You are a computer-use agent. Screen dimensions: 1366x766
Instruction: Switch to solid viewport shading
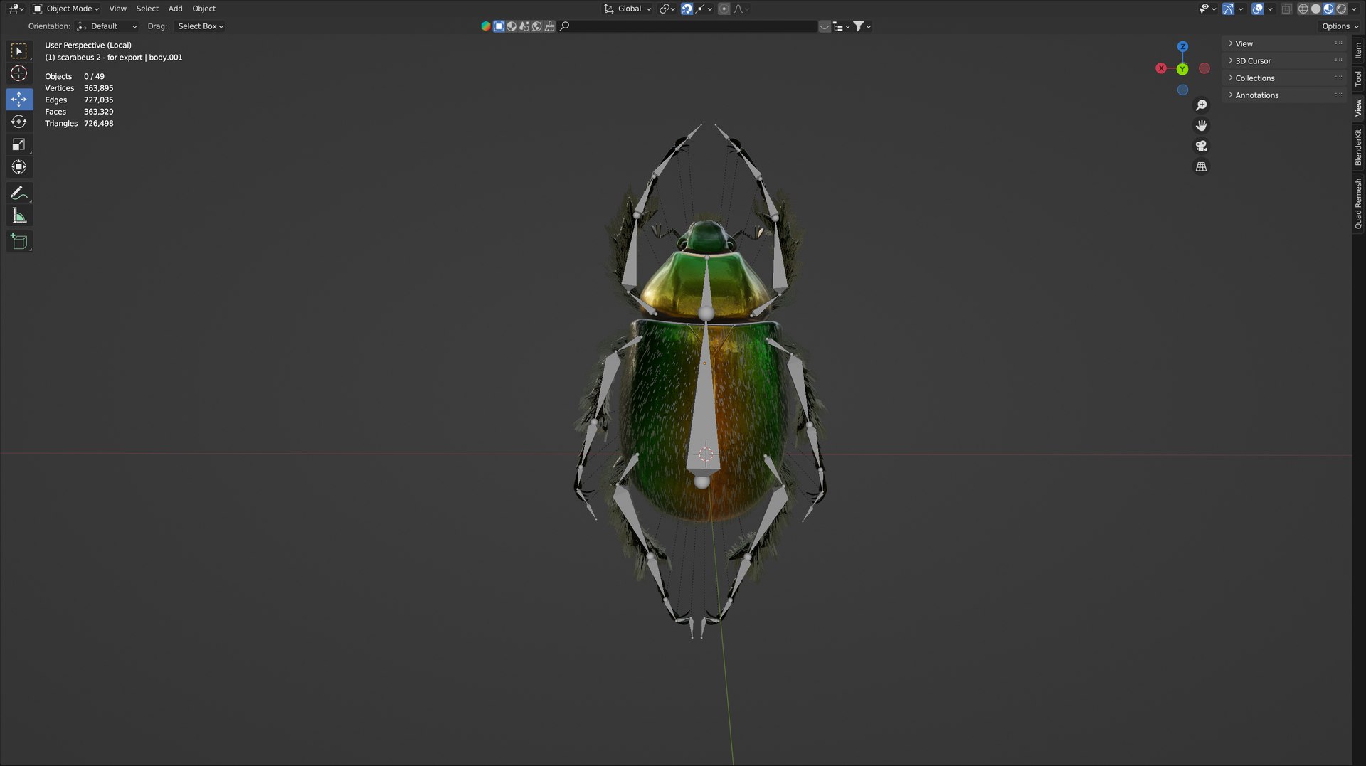(x=1315, y=9)
